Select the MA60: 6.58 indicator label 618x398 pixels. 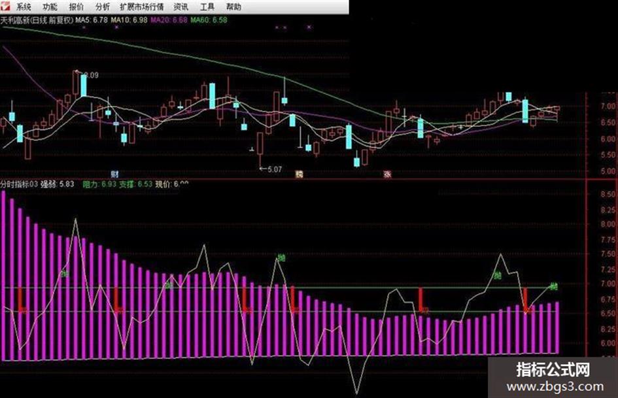[209, 20]
